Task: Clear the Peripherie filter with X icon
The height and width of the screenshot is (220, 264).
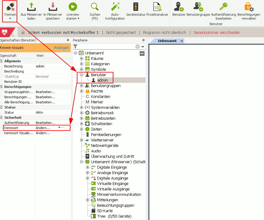Action: pyautogui.click(x=138, y=47)
